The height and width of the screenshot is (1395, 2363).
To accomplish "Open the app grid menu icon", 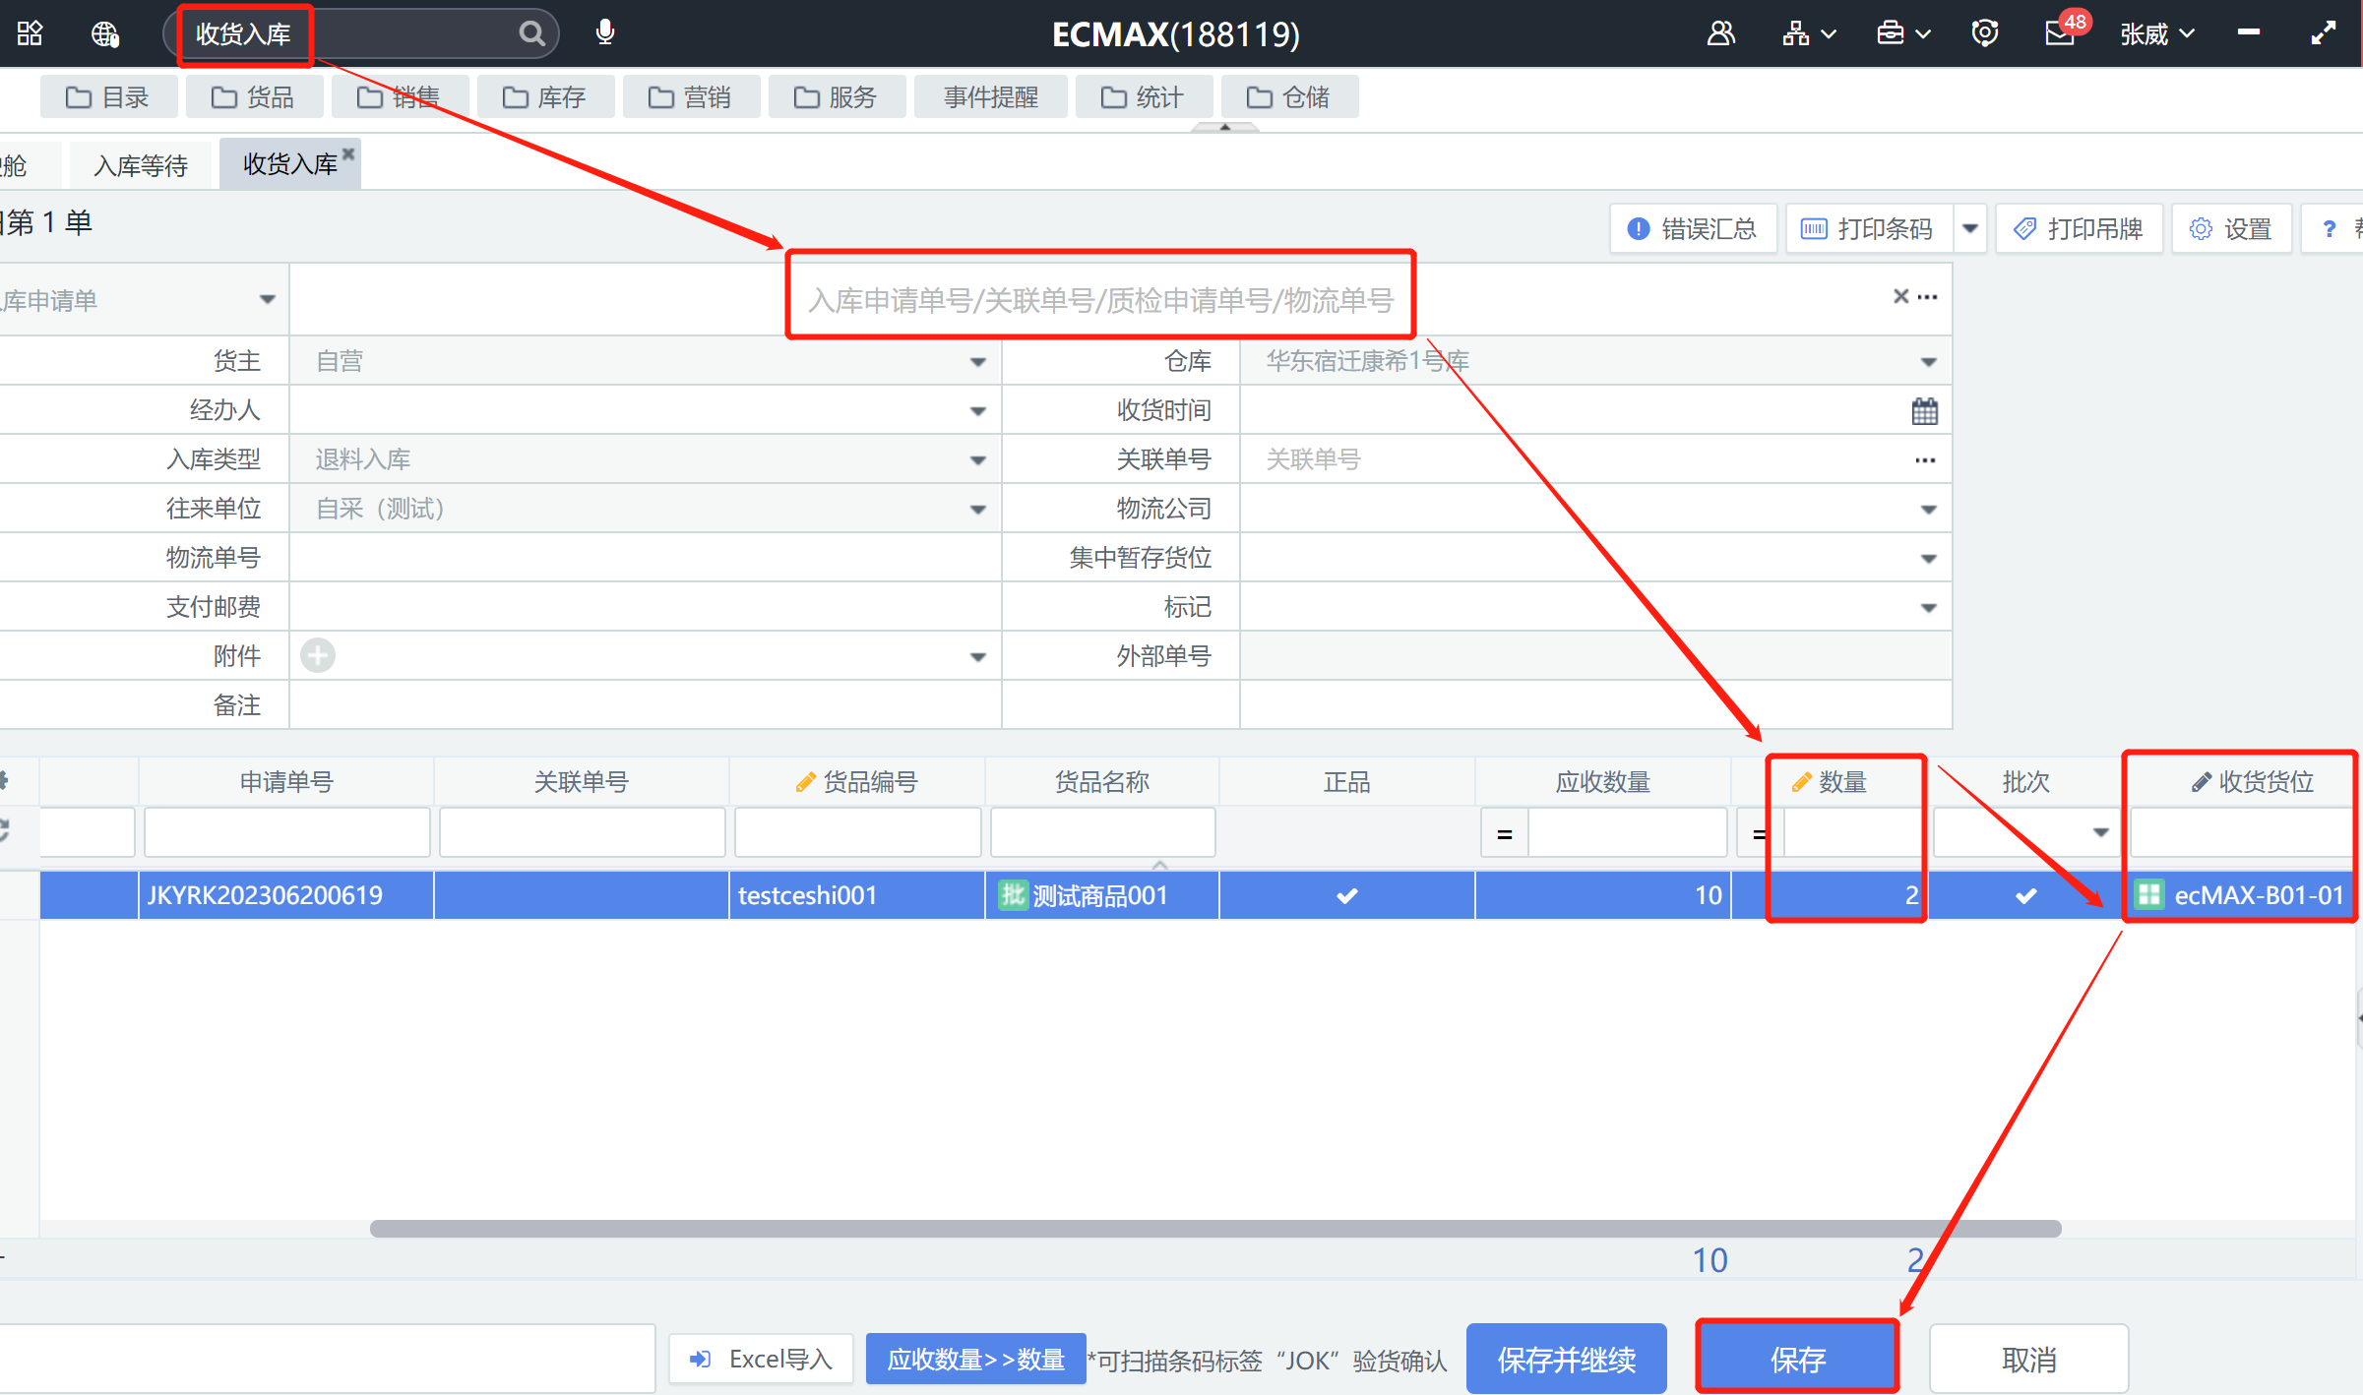I will (x=31, y=33).
